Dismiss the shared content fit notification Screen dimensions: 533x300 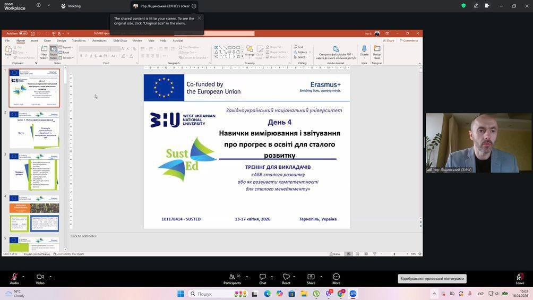[x=199, y=18]
